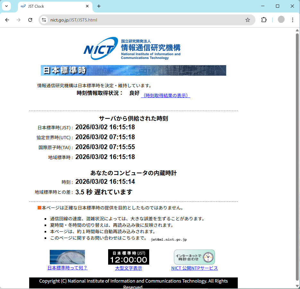Open the 大型文字表示 link

(x=128, y=268)
